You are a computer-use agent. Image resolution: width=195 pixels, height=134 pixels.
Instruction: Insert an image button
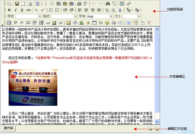[x=54, y=23]
